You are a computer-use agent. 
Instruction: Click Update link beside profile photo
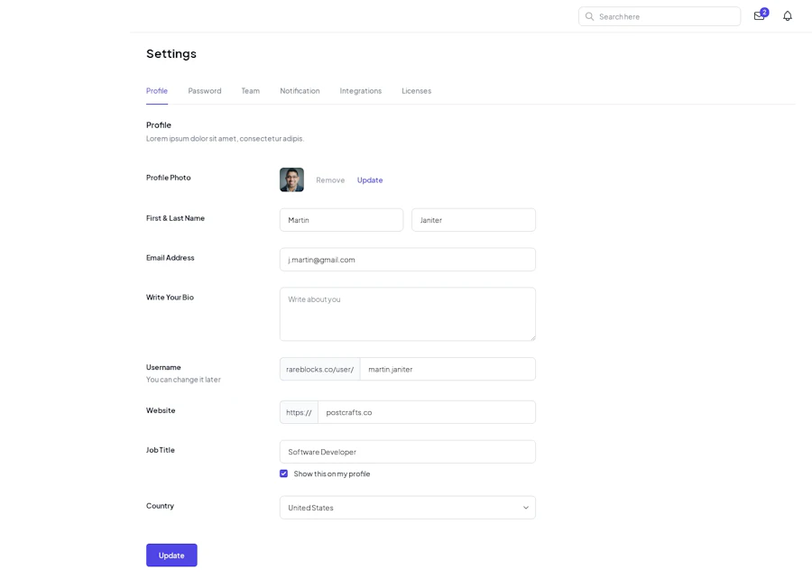370,180
